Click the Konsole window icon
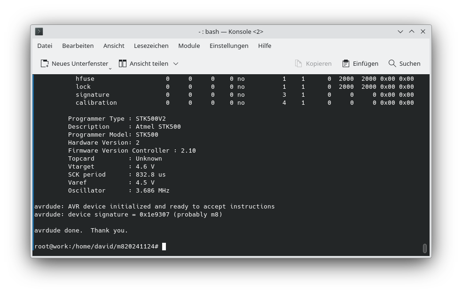The height and width of the screenshot is (294, 462). pyautogui.click(x=39, y=31)
